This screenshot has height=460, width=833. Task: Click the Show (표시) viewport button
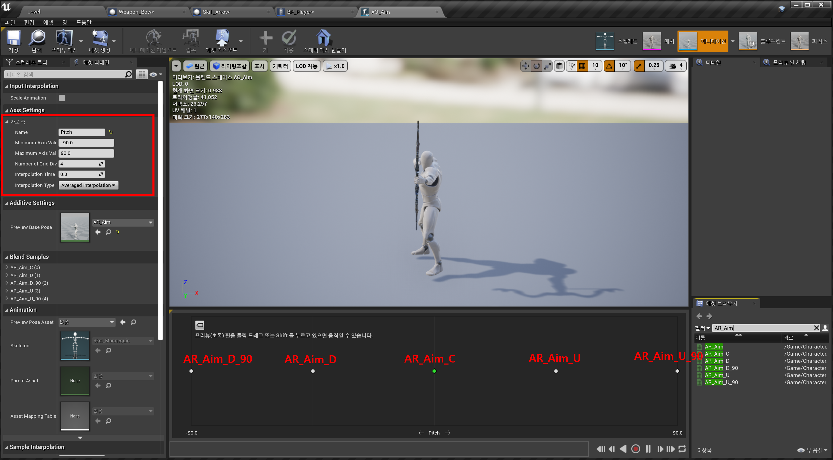click(259, 66)
